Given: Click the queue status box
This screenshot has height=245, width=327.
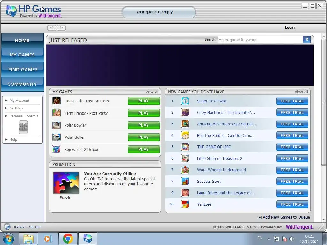Looking at the screenshot, I should [x=159, y=12].
